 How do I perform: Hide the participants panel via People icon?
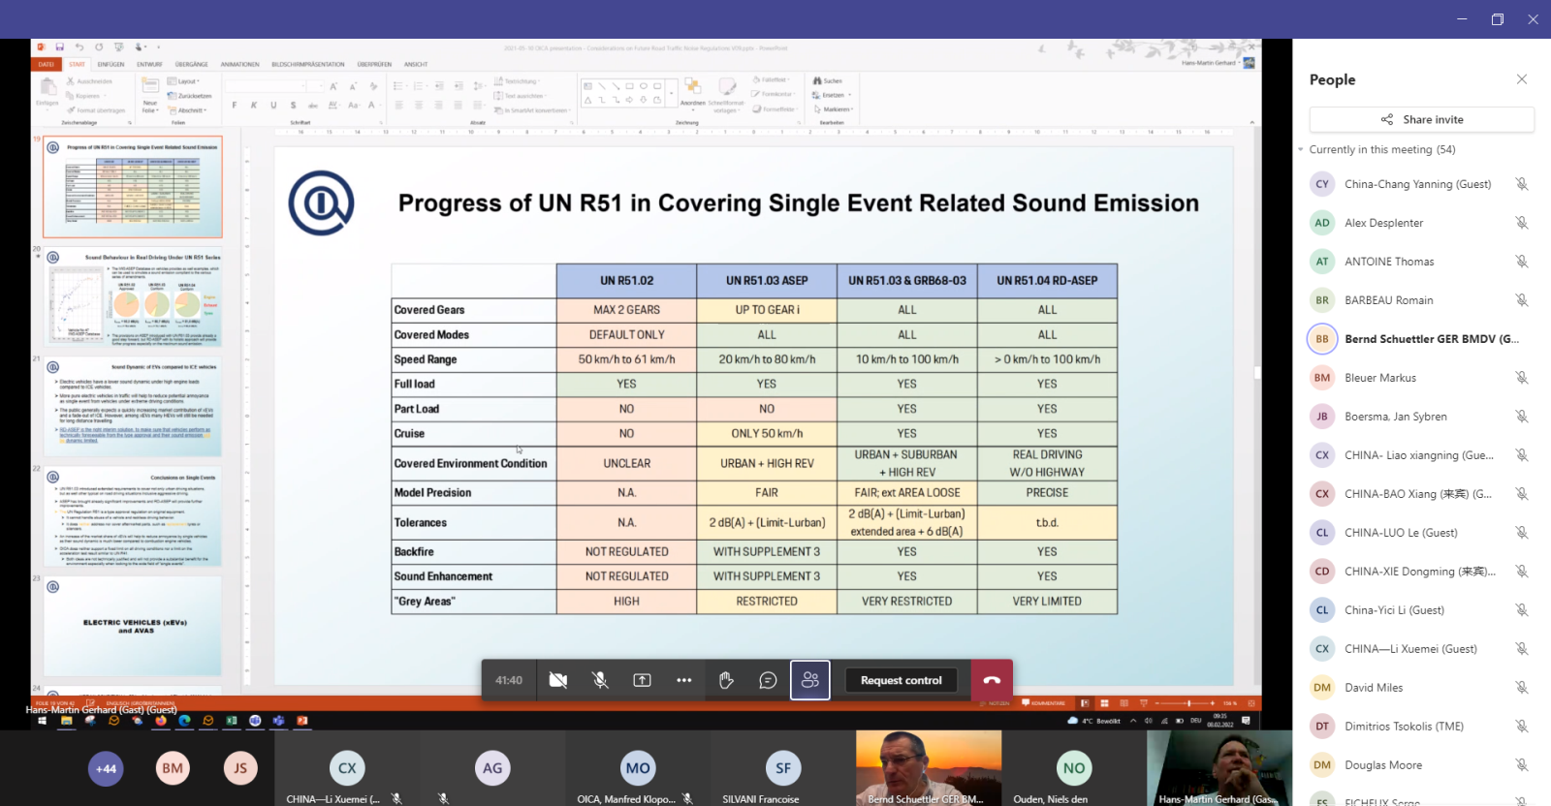(809, 680)
